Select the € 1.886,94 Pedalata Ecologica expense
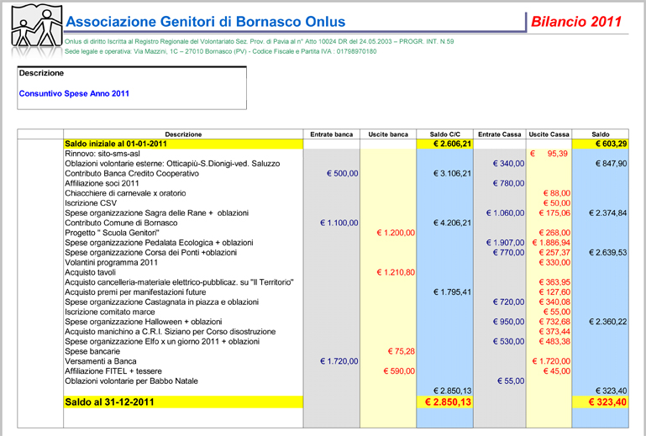The image size is (646, 436). click(x=551, y=243)
